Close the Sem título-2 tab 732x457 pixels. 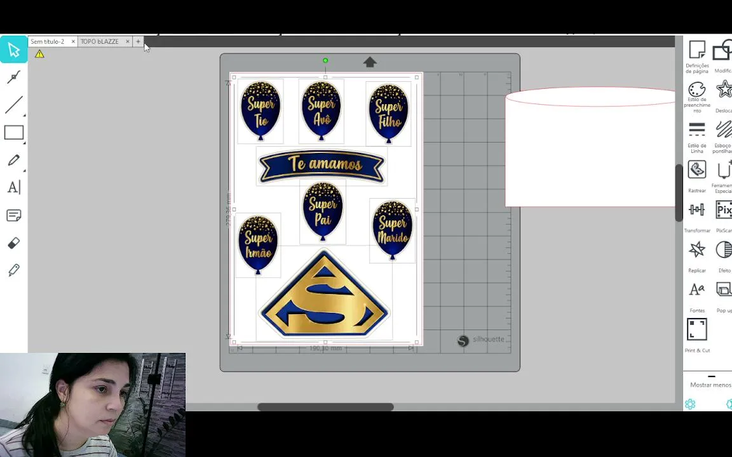pos(73,41)
